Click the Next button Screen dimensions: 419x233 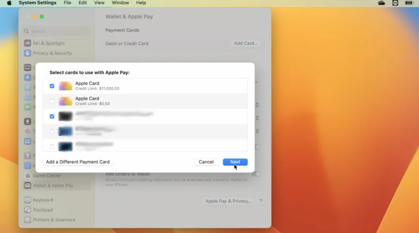click(235, 162)
